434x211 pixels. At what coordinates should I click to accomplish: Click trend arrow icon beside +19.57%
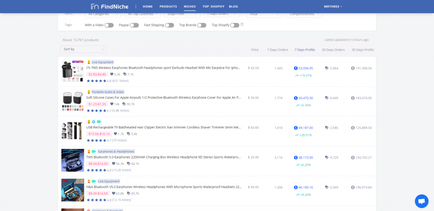click(x=297, y=75)
